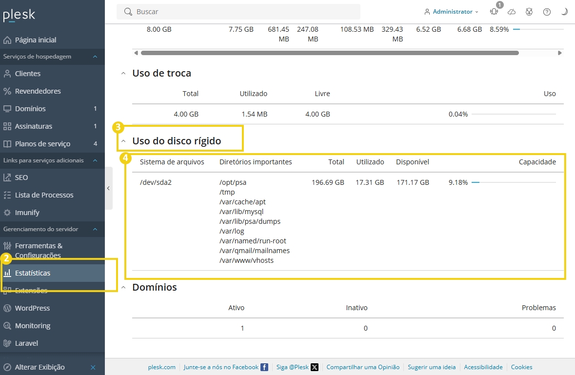Viewport: 575px width, 375px height.
Task: Open the help question mark icon
Action: click(x=547, y=12)
